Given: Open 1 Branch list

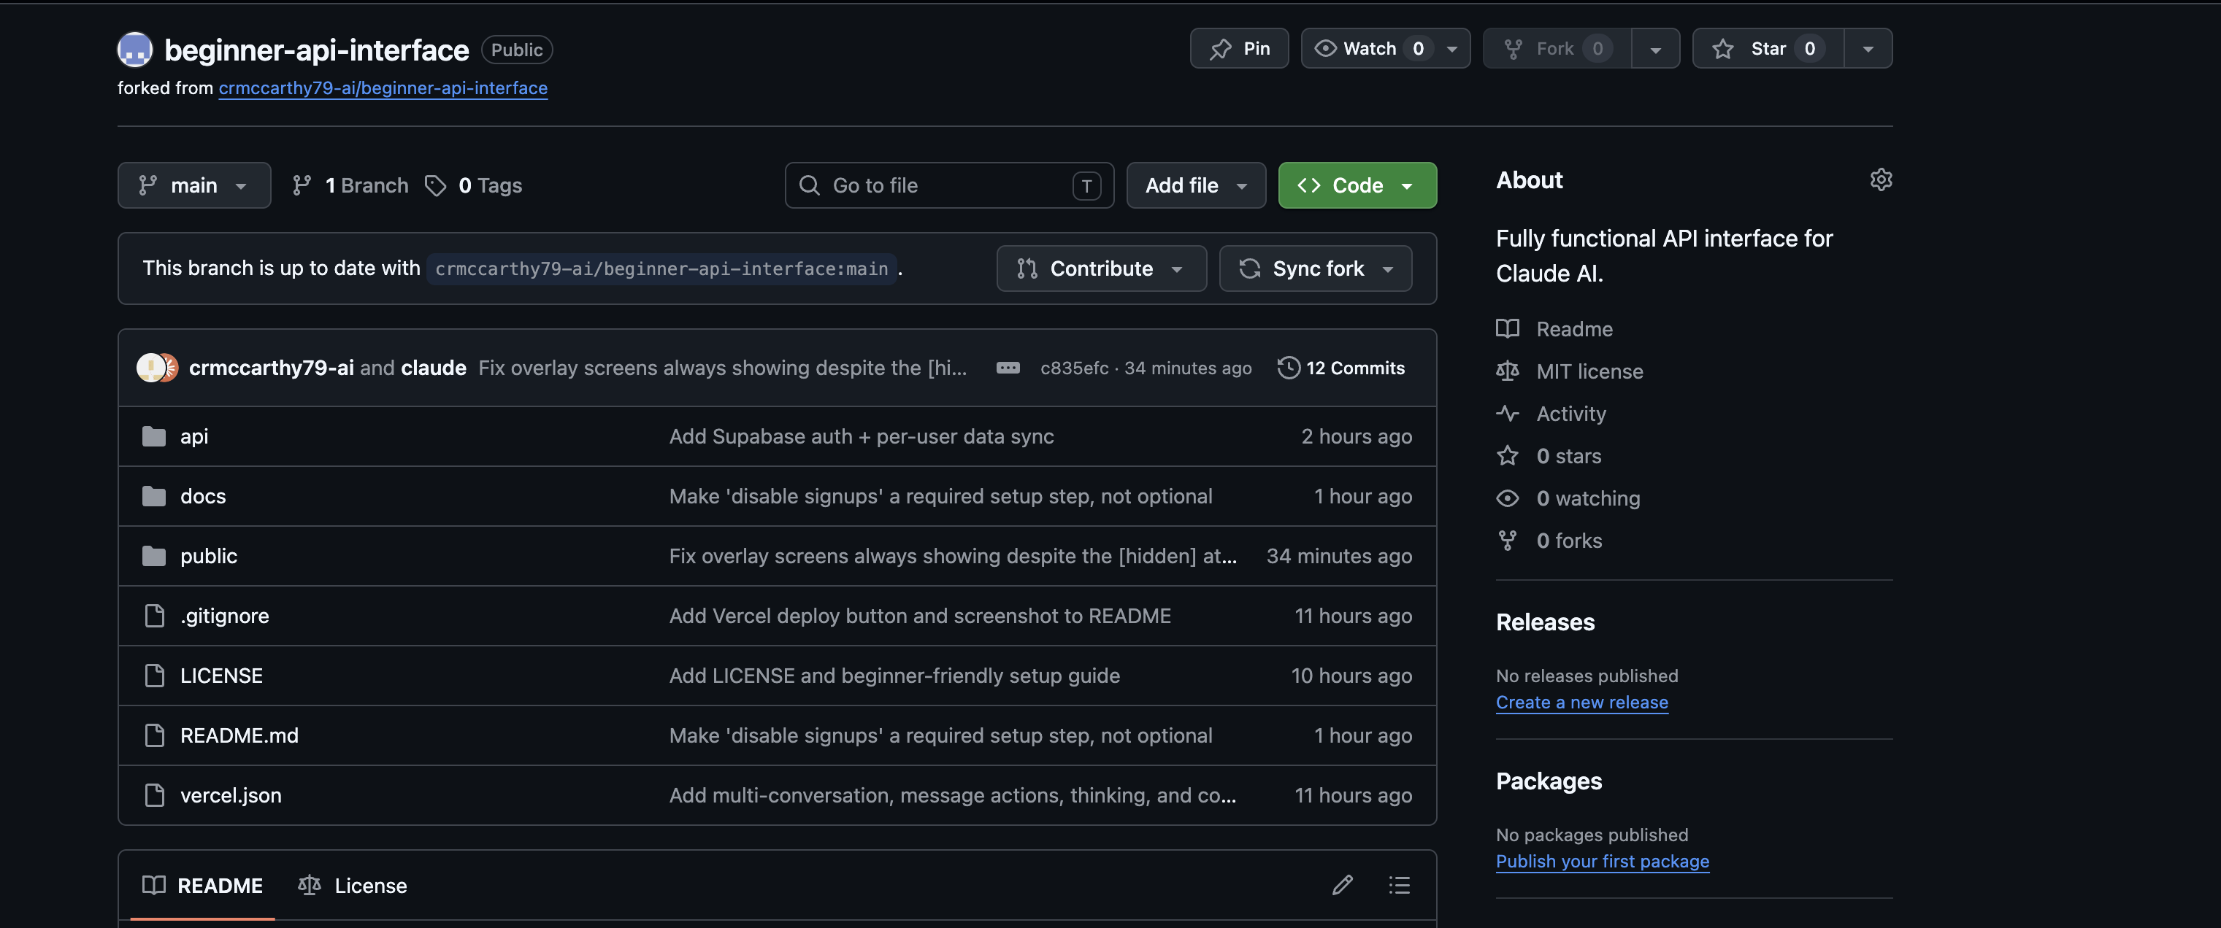Looking at the screenshot, I should click(350, 185).
